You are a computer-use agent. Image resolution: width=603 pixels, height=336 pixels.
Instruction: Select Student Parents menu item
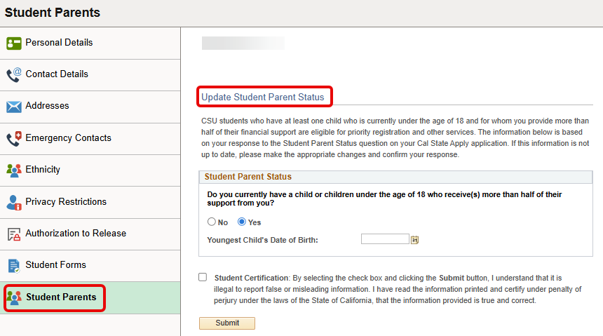point(90,298)
